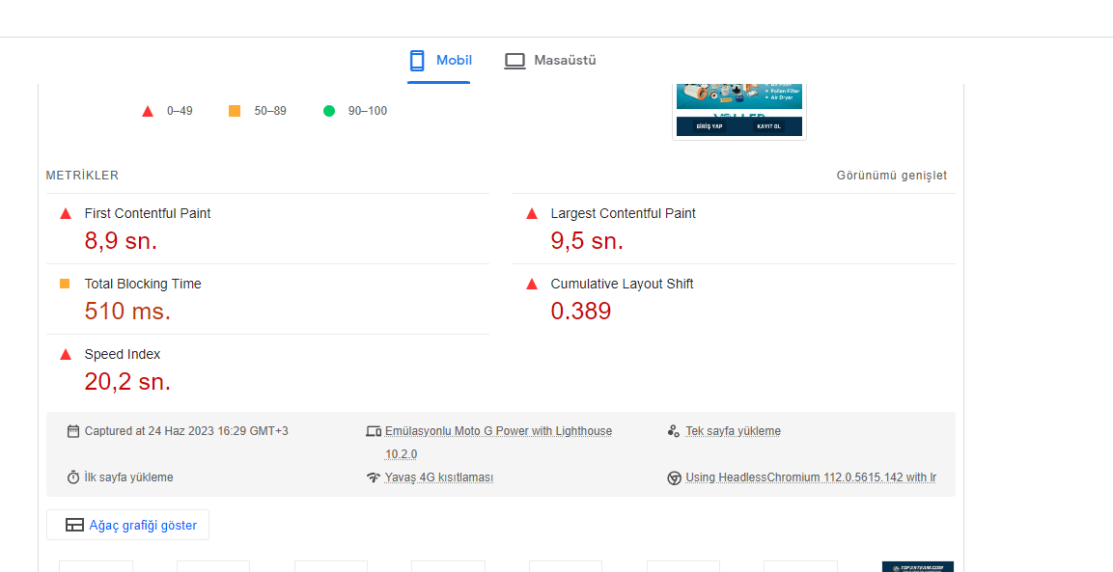Image resolution: width=1113 pixels, height=572 pixels.
Task: Click the red triangle beside Speed Index
Action: pyautogui.click(x=66, y=354)
